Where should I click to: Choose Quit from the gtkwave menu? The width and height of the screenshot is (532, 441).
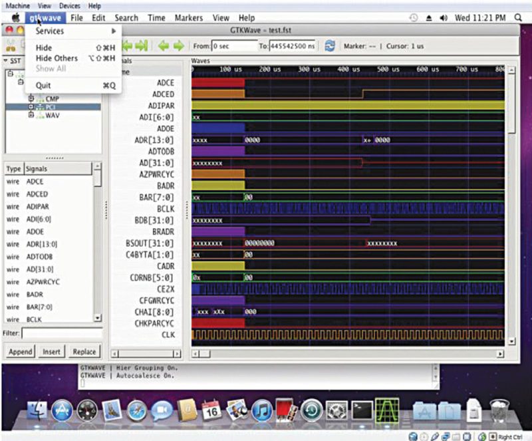pyautogui.click(x=43, y=85)
